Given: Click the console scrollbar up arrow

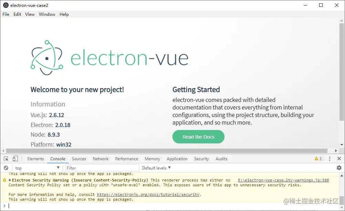Looking at the screenshot, I should tap(342, 175).
